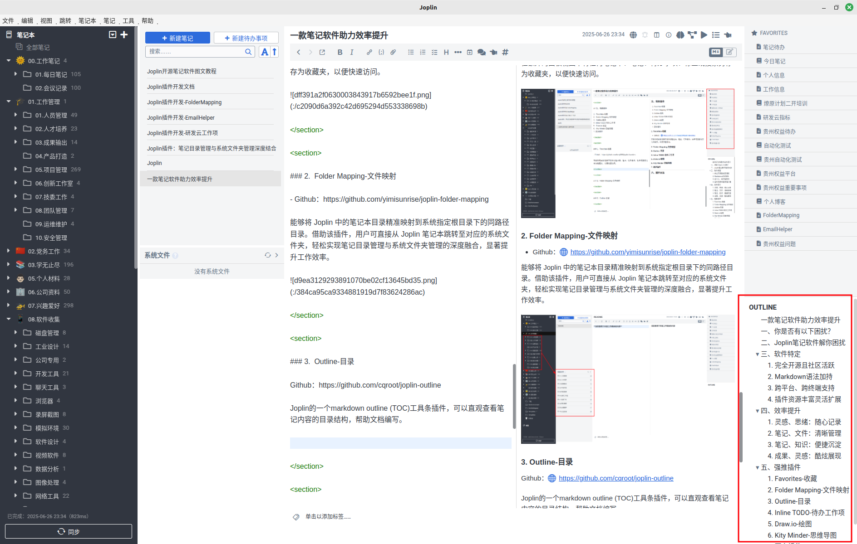Refresh the 系统文件 panel

268,255
